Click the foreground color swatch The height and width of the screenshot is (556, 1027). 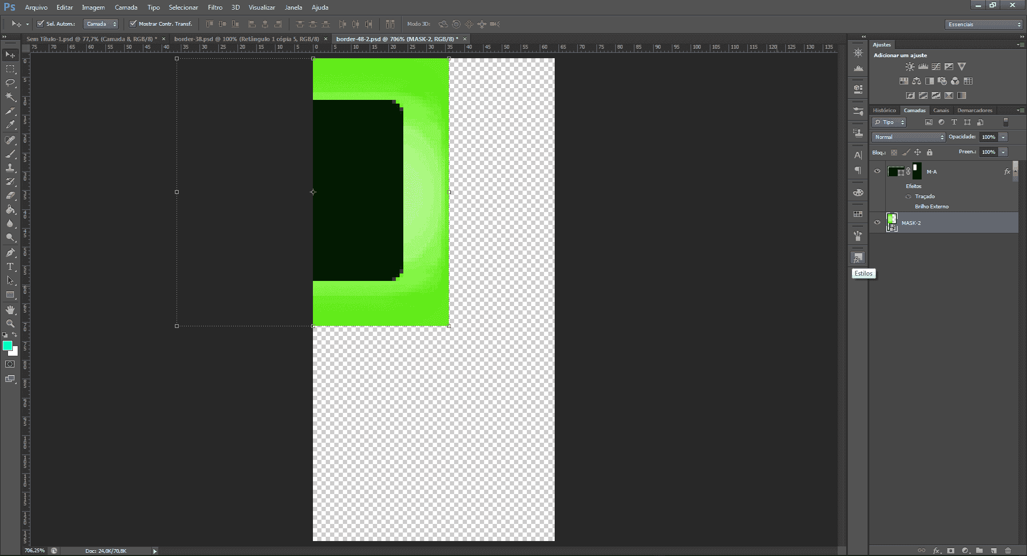tap(7, 346)
